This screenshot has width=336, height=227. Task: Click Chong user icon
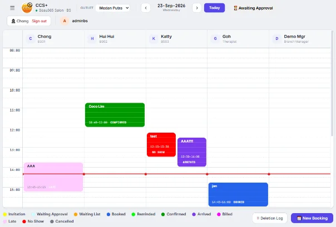[13, 21]
